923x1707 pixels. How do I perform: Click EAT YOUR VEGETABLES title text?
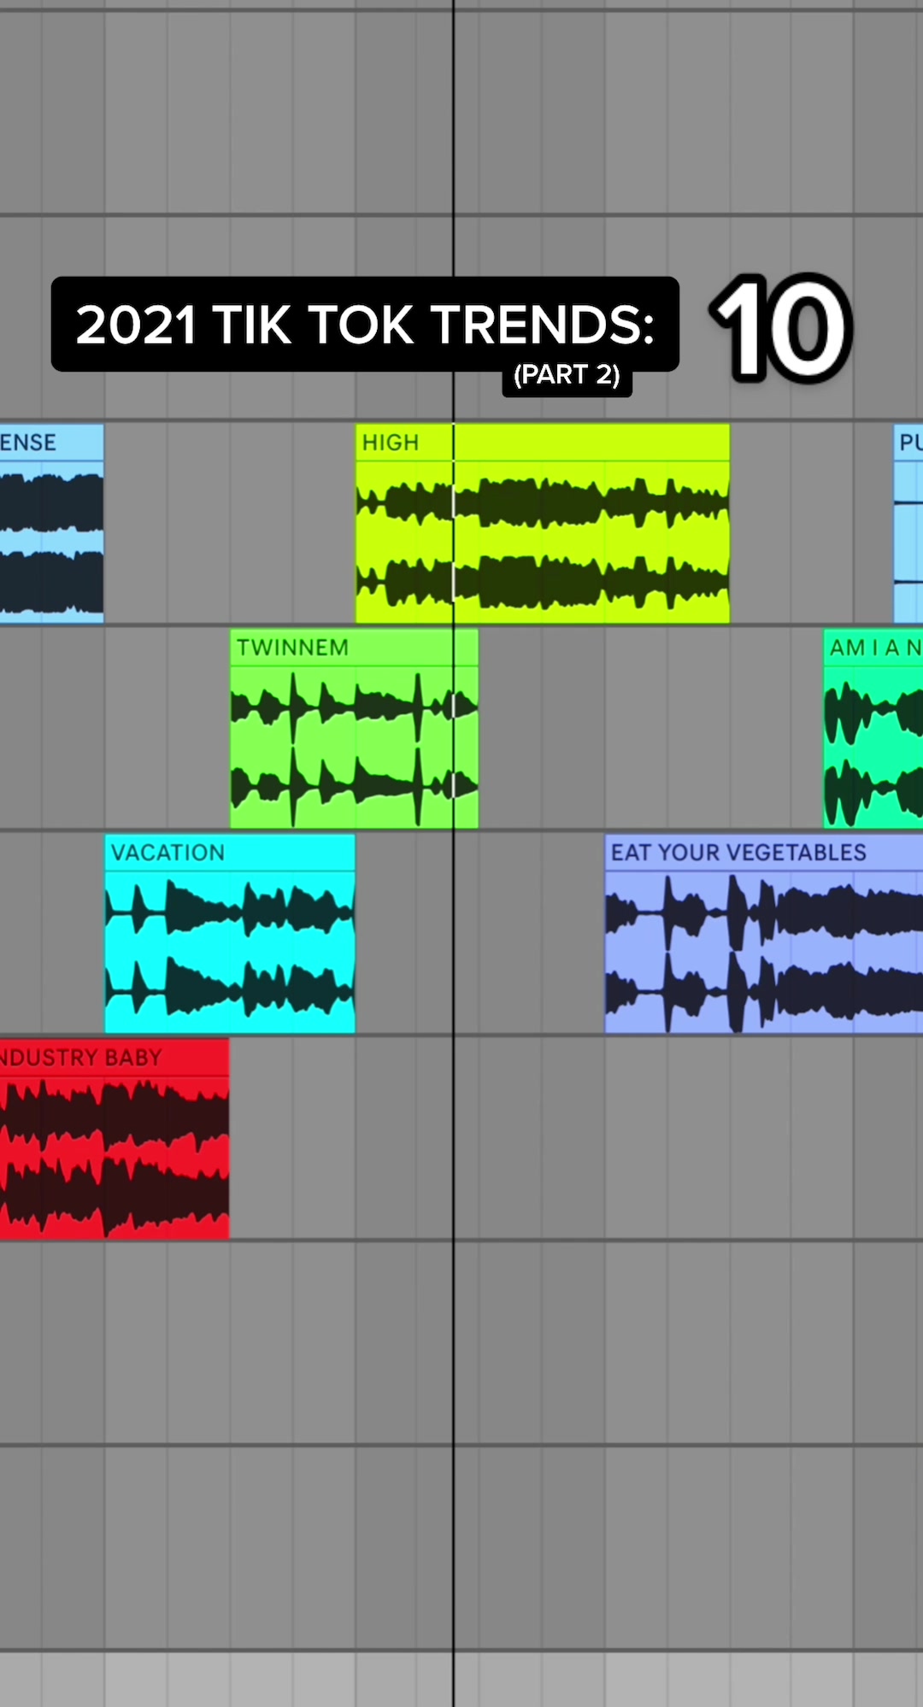pos(738,853)
